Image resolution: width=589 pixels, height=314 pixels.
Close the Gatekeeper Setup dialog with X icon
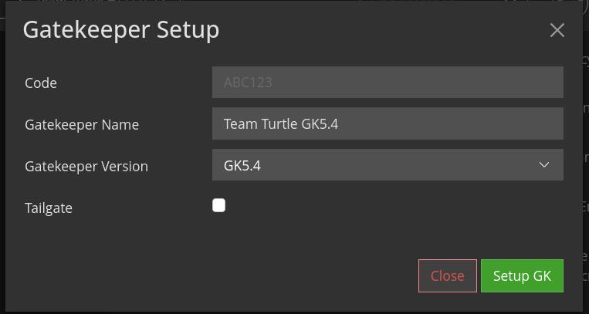coord(557,30)
